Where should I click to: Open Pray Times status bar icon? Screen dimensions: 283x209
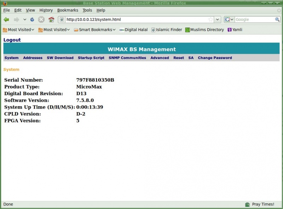[248, 204]
